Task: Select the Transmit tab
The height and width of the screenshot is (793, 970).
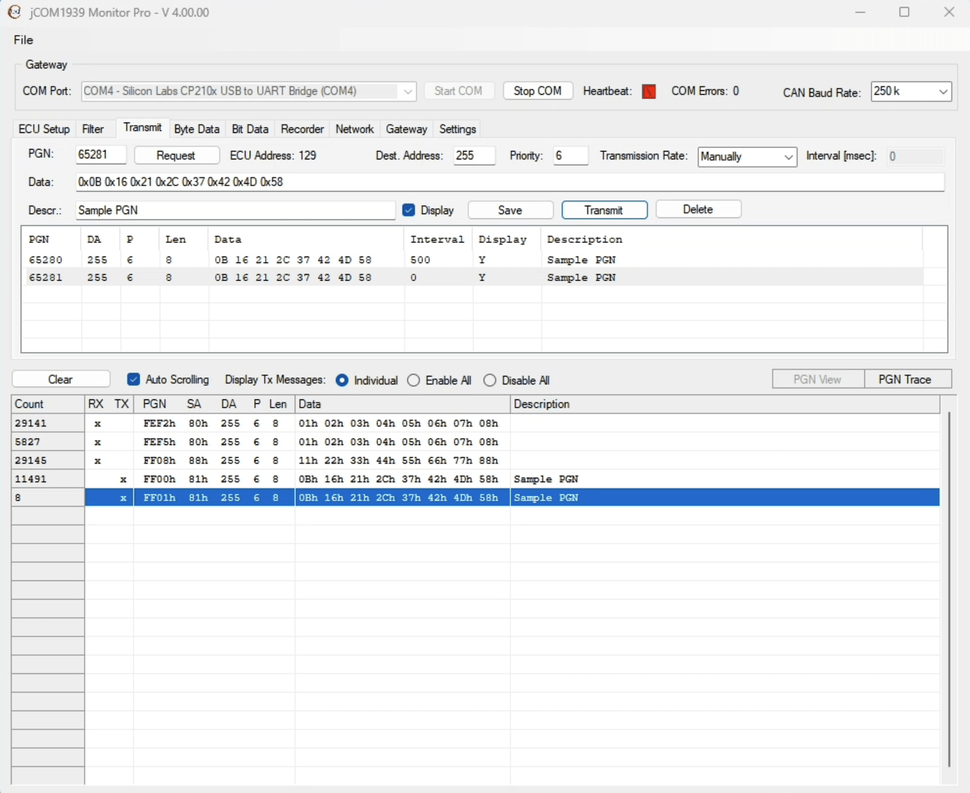Action: click(142, 127)
